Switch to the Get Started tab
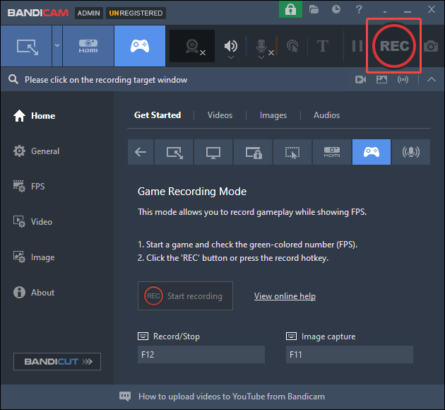Viewport: 445px width, 410px height. (158, 115)
